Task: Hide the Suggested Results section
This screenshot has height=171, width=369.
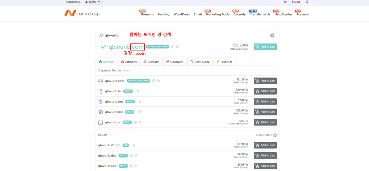Action: pyautogui.click(x=126, y=70)
